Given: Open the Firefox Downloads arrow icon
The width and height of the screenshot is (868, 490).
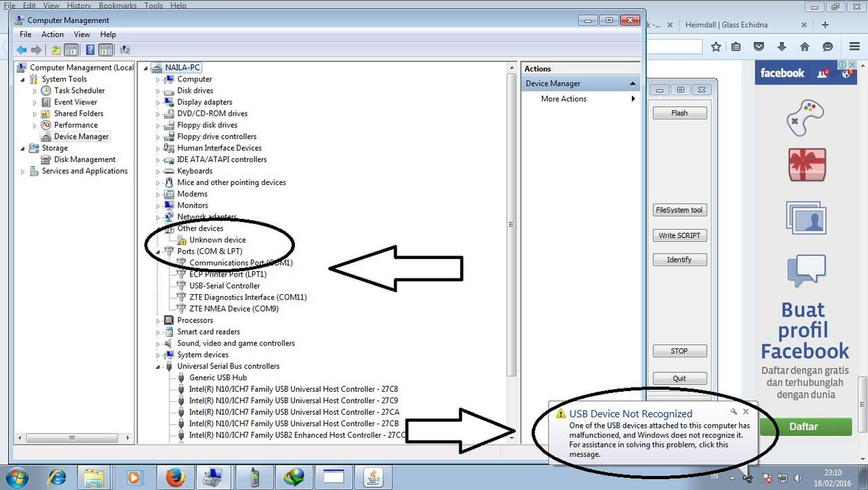Looking at the screenshot, I should (x=782, y=47).
